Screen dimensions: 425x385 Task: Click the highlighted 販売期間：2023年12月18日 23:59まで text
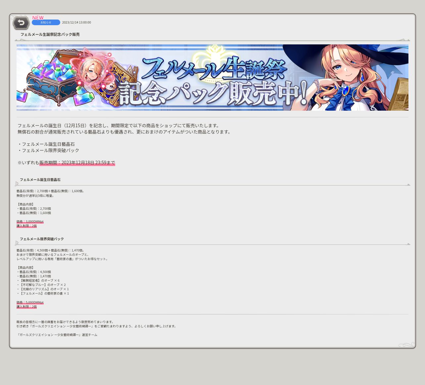point(77,163)
